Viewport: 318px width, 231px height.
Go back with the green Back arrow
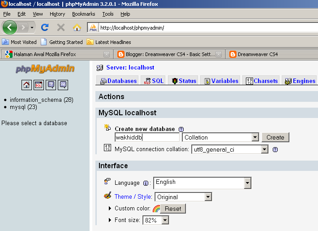point(9,27)
